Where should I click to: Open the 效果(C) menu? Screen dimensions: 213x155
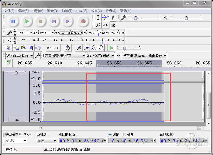point(96,11)
